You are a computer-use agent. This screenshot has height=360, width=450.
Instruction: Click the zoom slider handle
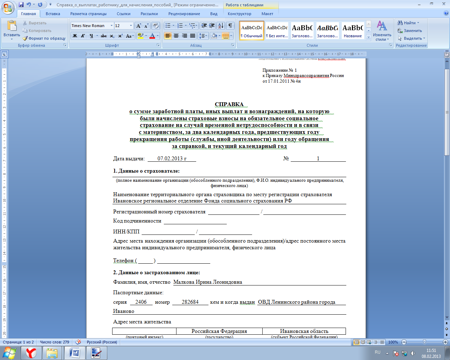(424, 342)
